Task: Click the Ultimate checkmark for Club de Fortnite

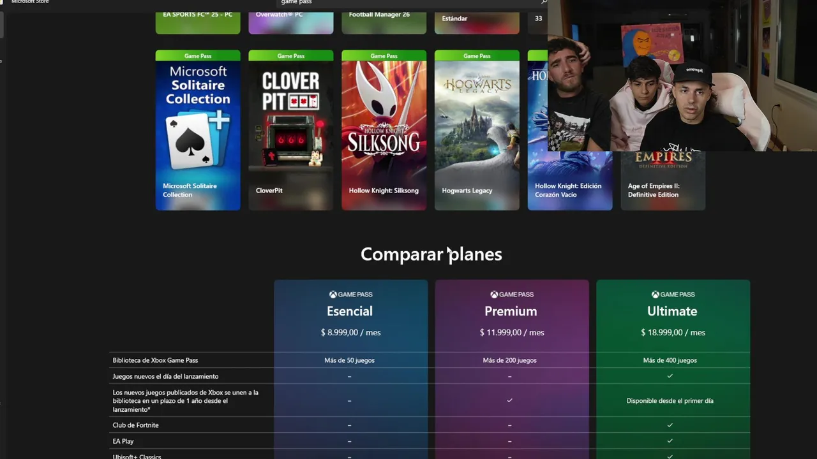Action: tap(670, 425)
